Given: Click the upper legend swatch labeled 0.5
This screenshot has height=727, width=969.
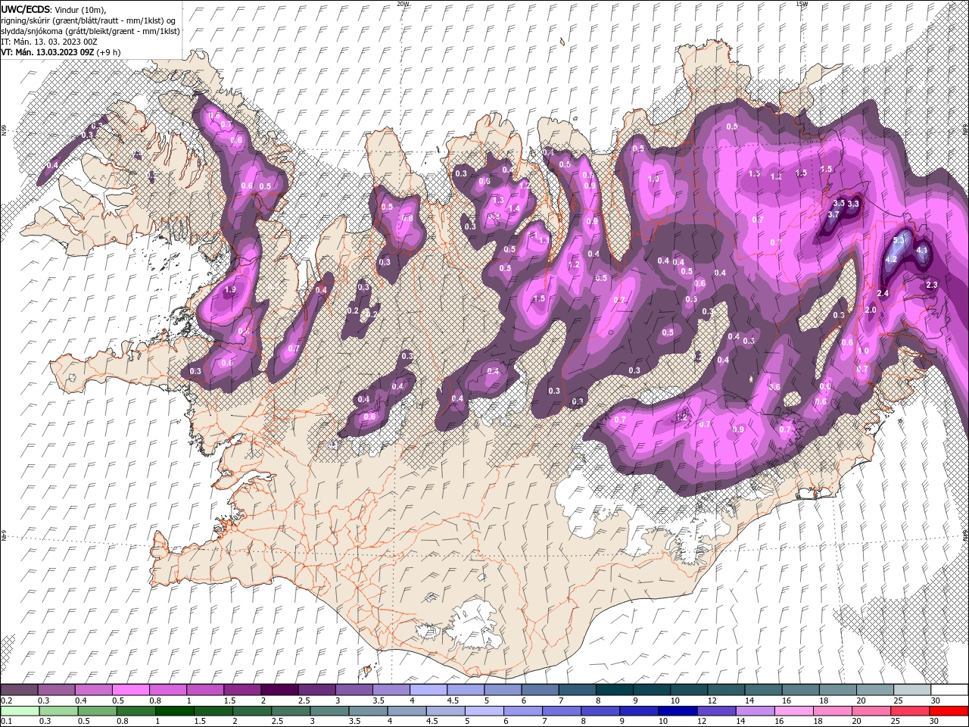Looking at the screenshot, I should pyautogui.click(x=130, y=690).
